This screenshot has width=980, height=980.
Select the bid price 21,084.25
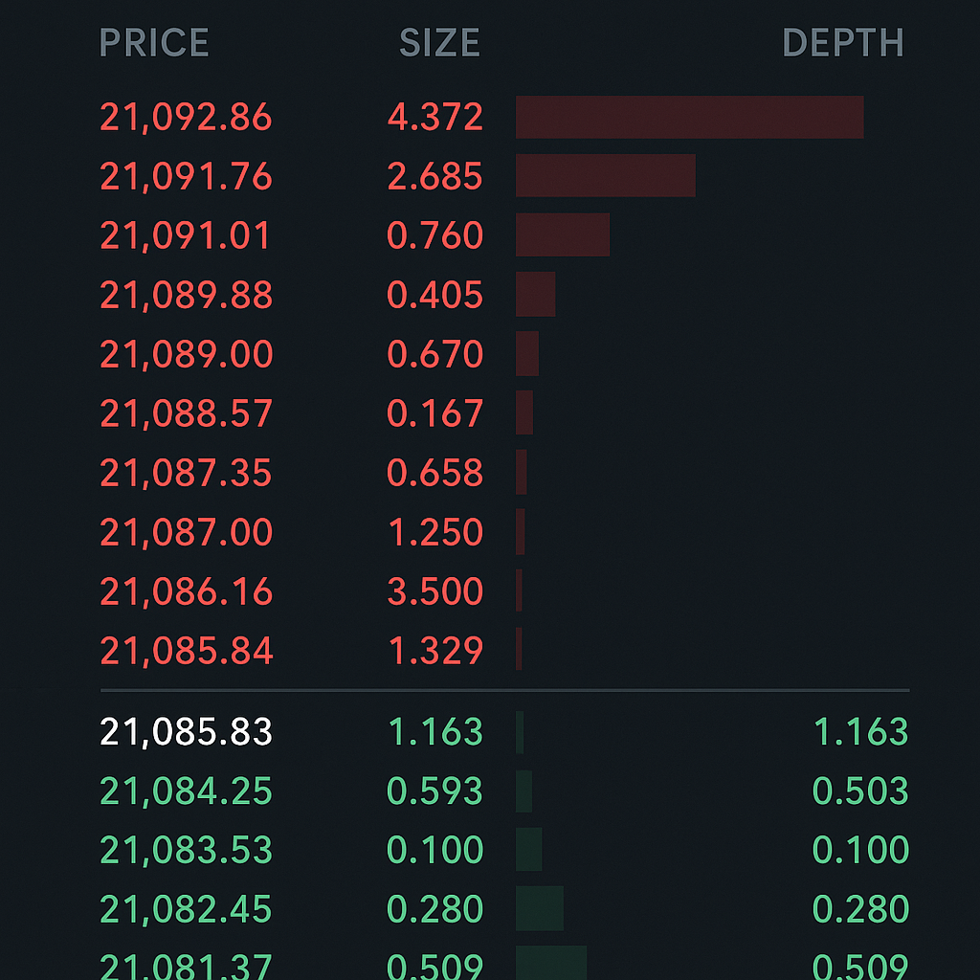(x=184, y=791)
